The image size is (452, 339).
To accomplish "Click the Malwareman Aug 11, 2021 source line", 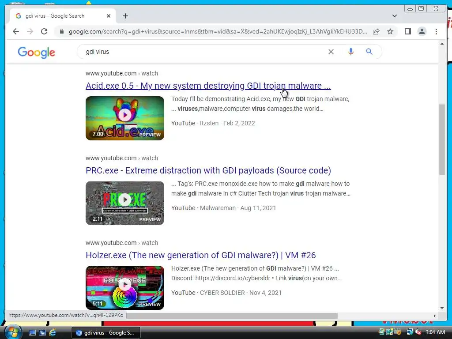I will (x=223, y=208).
